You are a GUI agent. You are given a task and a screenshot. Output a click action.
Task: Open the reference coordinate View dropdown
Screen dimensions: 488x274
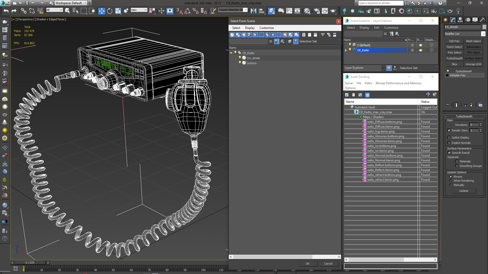point(139,10)
